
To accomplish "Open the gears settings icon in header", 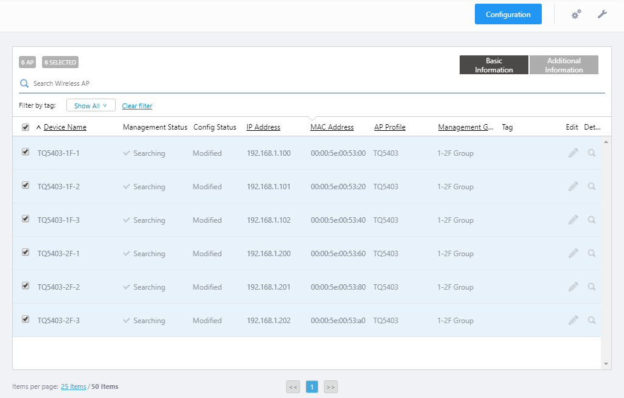I will point(576,14).
